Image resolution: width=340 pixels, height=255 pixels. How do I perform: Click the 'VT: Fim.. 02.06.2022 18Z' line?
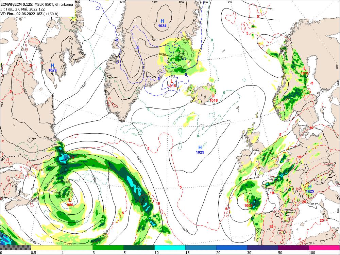21,14
